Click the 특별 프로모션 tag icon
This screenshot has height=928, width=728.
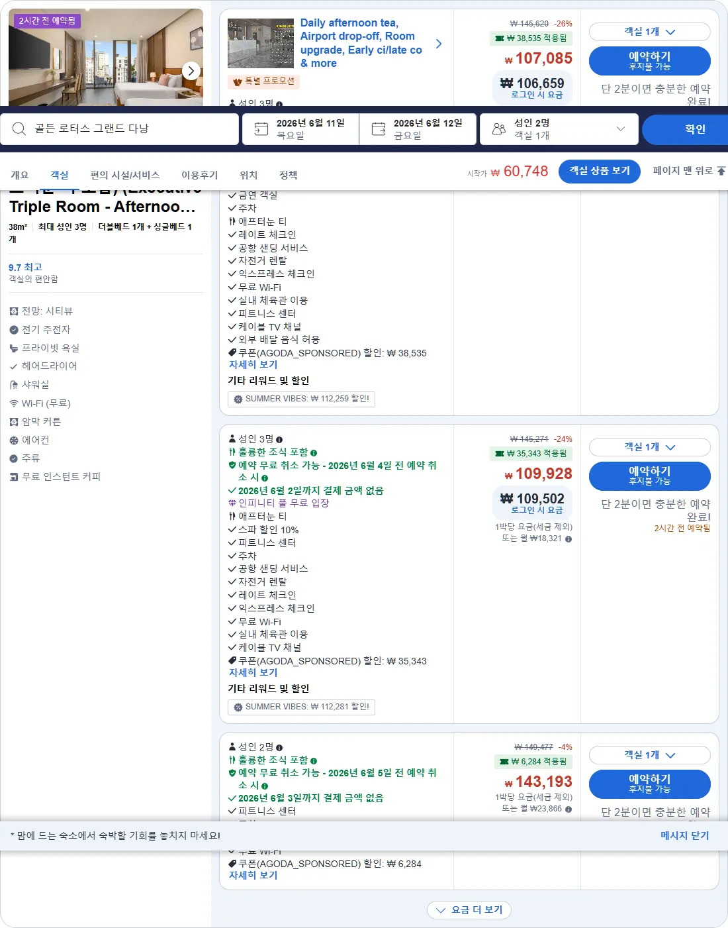(x=238, y=81)
